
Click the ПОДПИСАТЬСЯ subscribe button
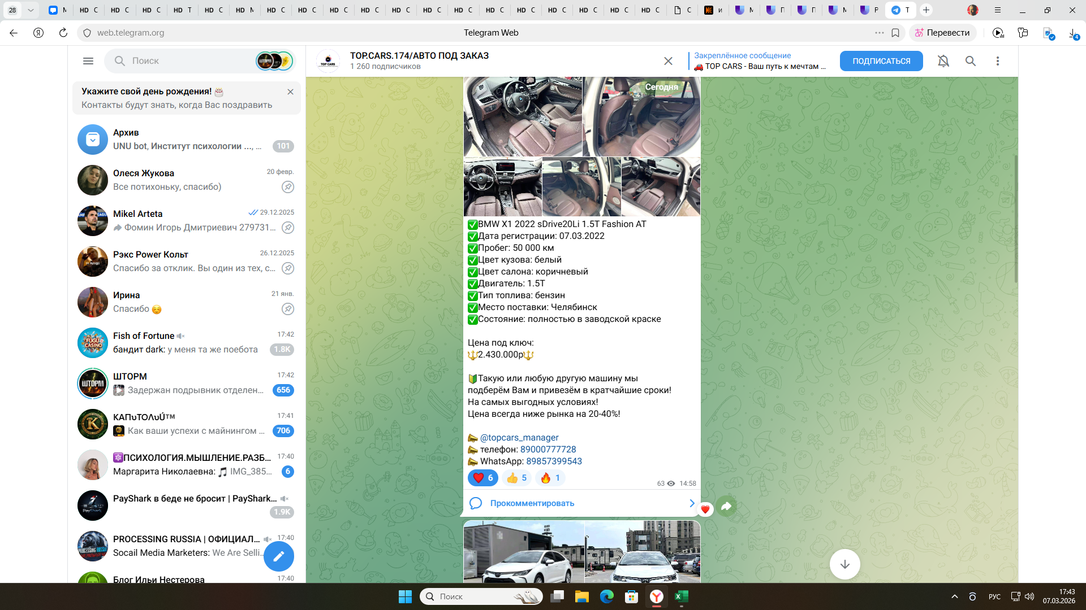click(x=881, y=61)
